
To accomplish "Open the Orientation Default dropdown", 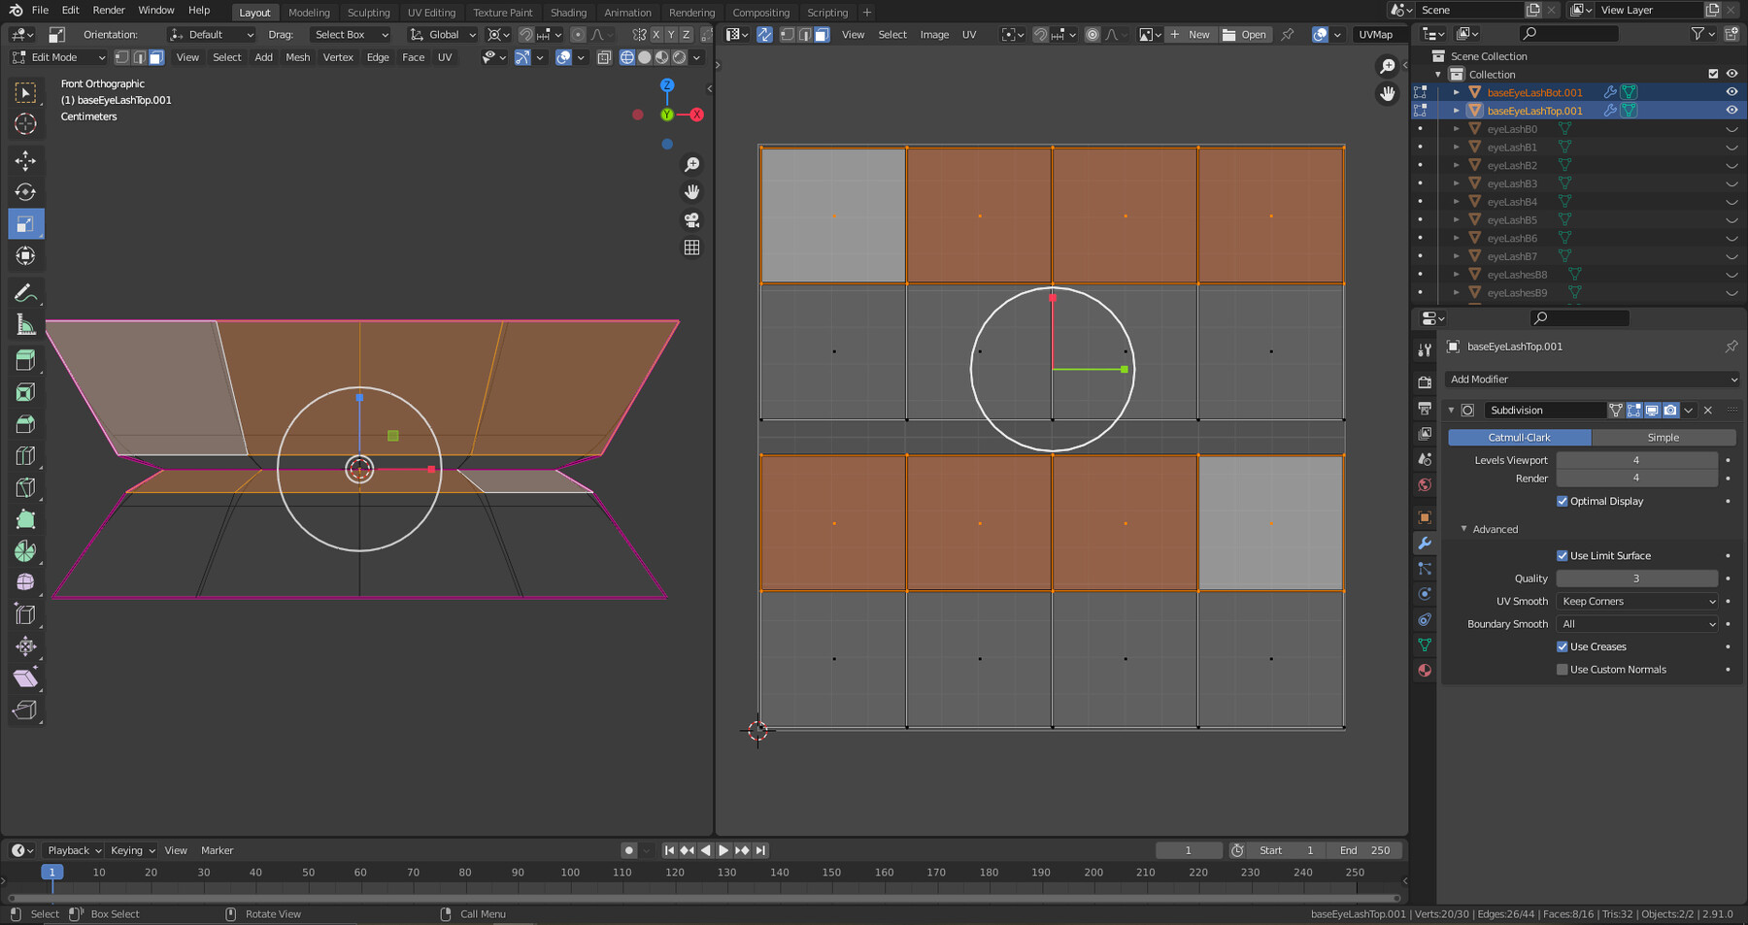I will click(x=211, y=34).
